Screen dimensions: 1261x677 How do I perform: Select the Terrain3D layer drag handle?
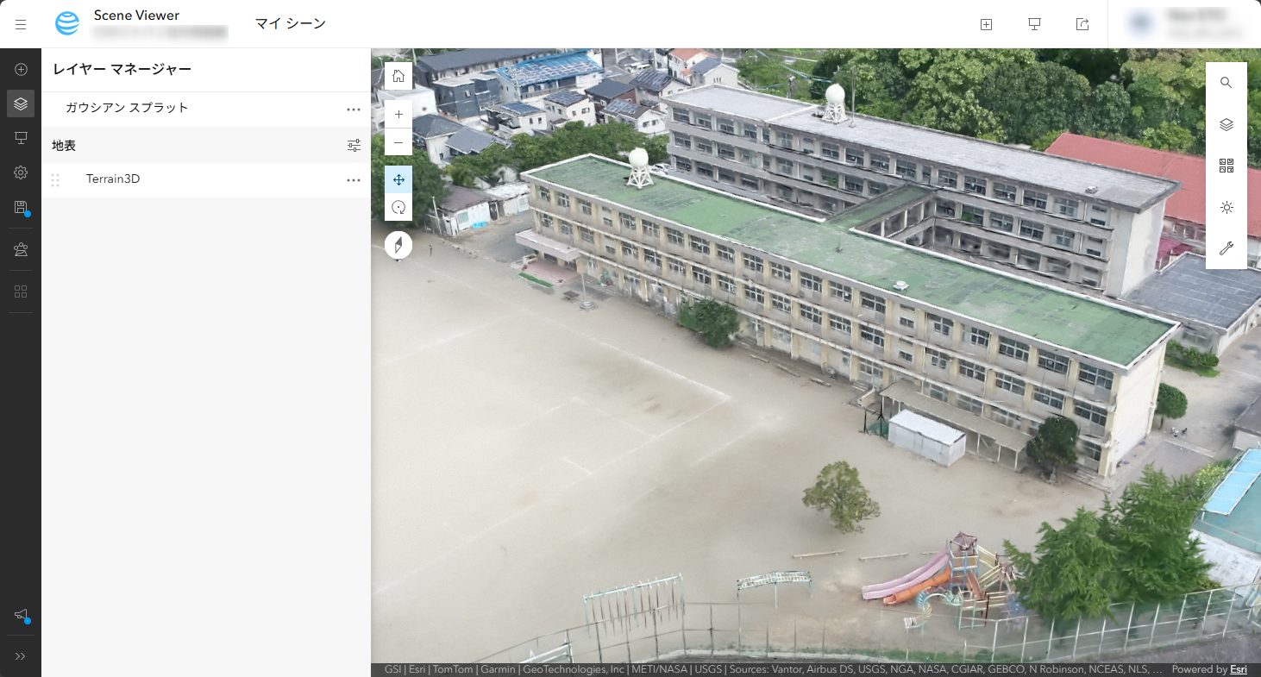(x=55, y=180)
